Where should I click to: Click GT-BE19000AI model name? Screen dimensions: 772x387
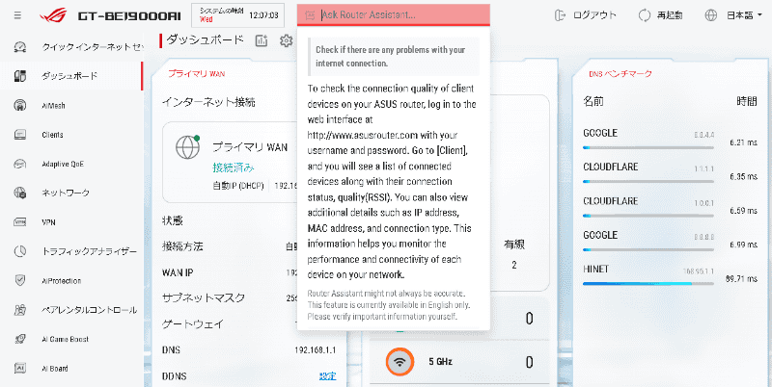tap(129, 16)
